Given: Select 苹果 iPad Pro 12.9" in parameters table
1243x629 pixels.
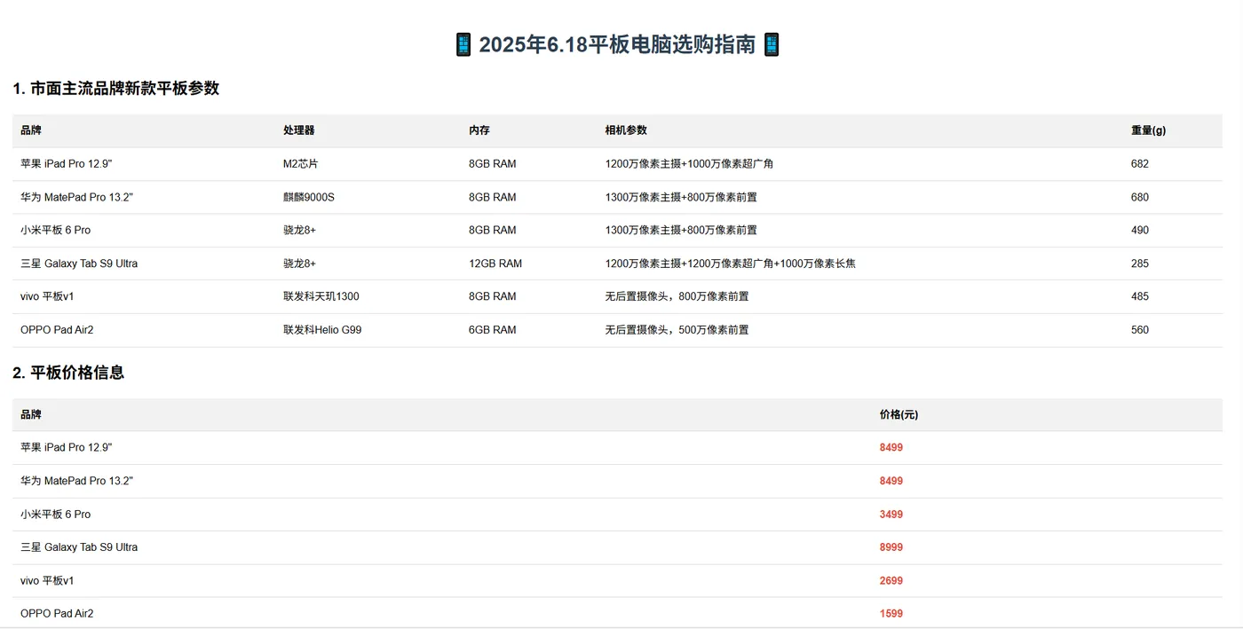Looking at the screenshot, I should point(67,164).
